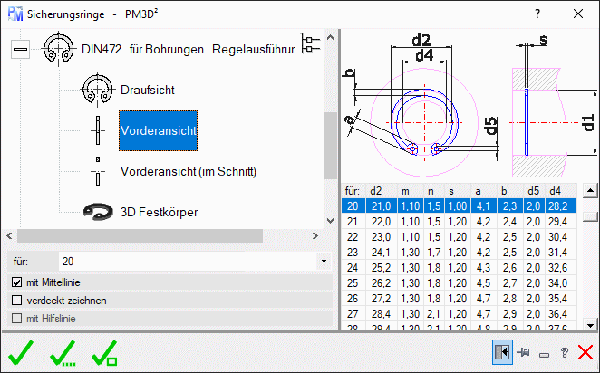Click the green checkmark with dotted line
Image resolution: width=600 pixels, height=373 pixels.
[65, 352]
